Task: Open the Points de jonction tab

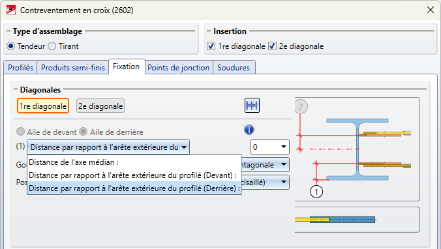Action: pyautogui.click(x=179, y=68)
